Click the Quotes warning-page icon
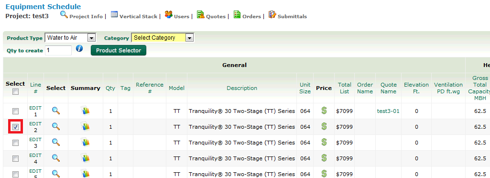 pos(201,14)
